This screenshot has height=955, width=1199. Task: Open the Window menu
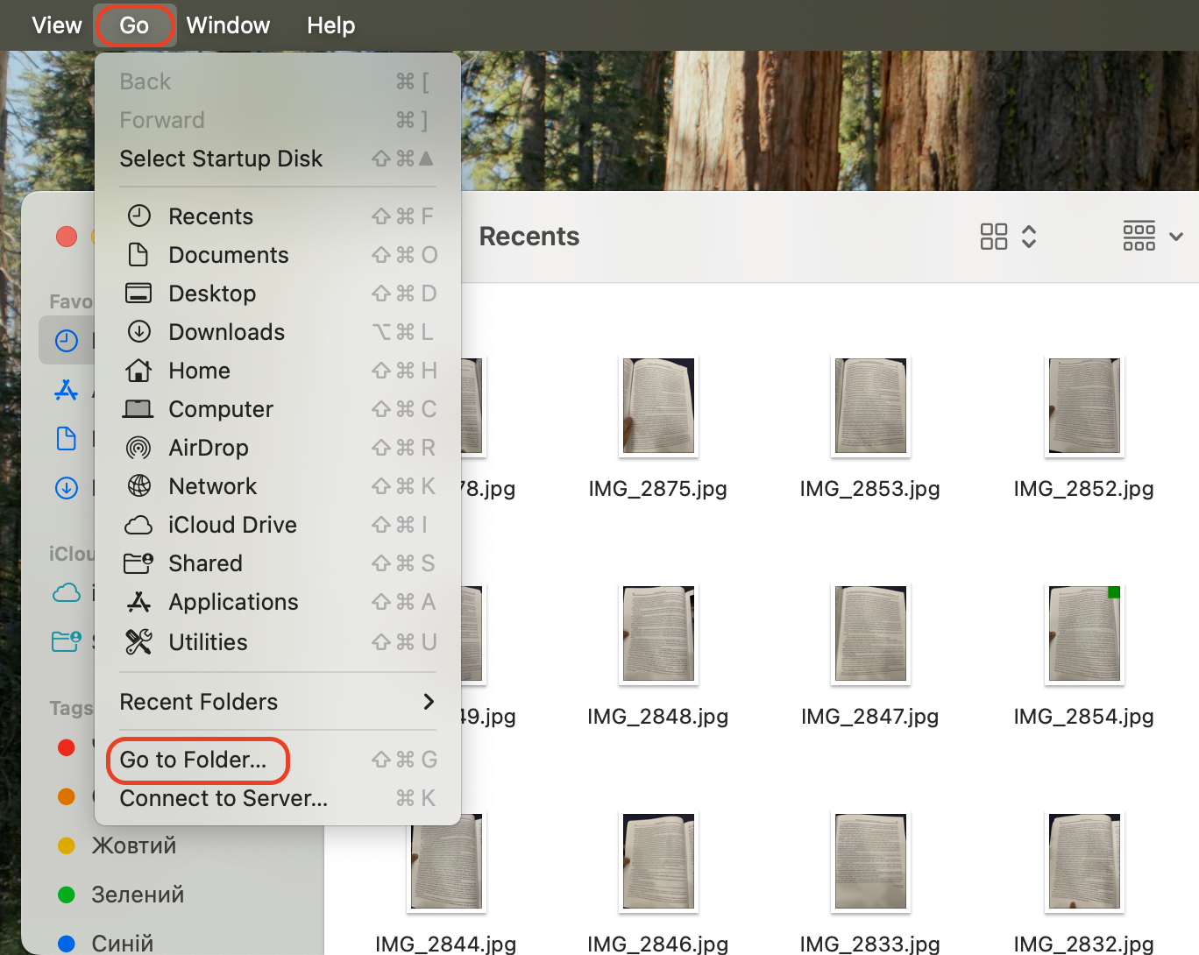(228, 25)
